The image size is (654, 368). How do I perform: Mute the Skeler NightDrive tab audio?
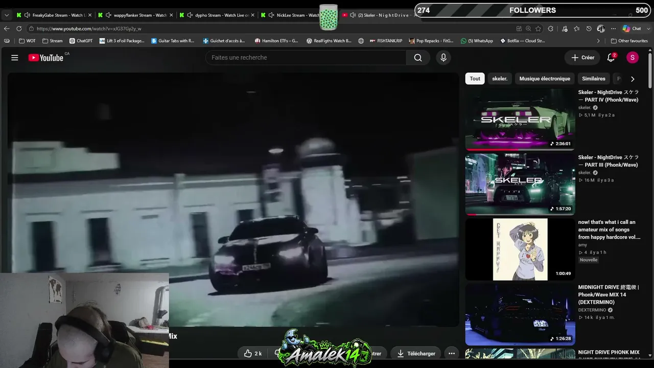click(x=353, y=15)
